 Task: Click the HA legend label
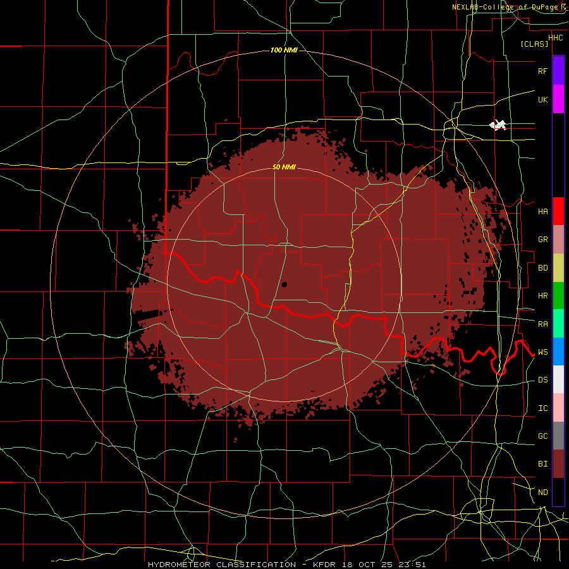click(542, 211)
